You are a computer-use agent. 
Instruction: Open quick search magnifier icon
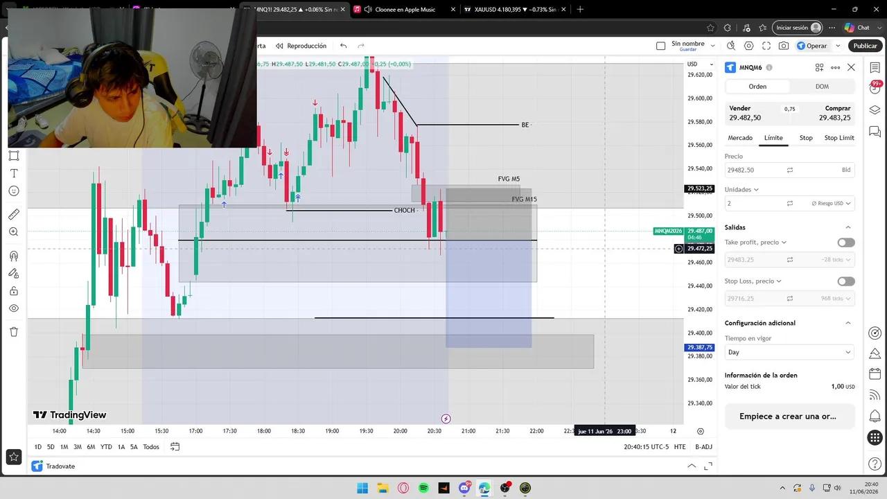point(731,46)
